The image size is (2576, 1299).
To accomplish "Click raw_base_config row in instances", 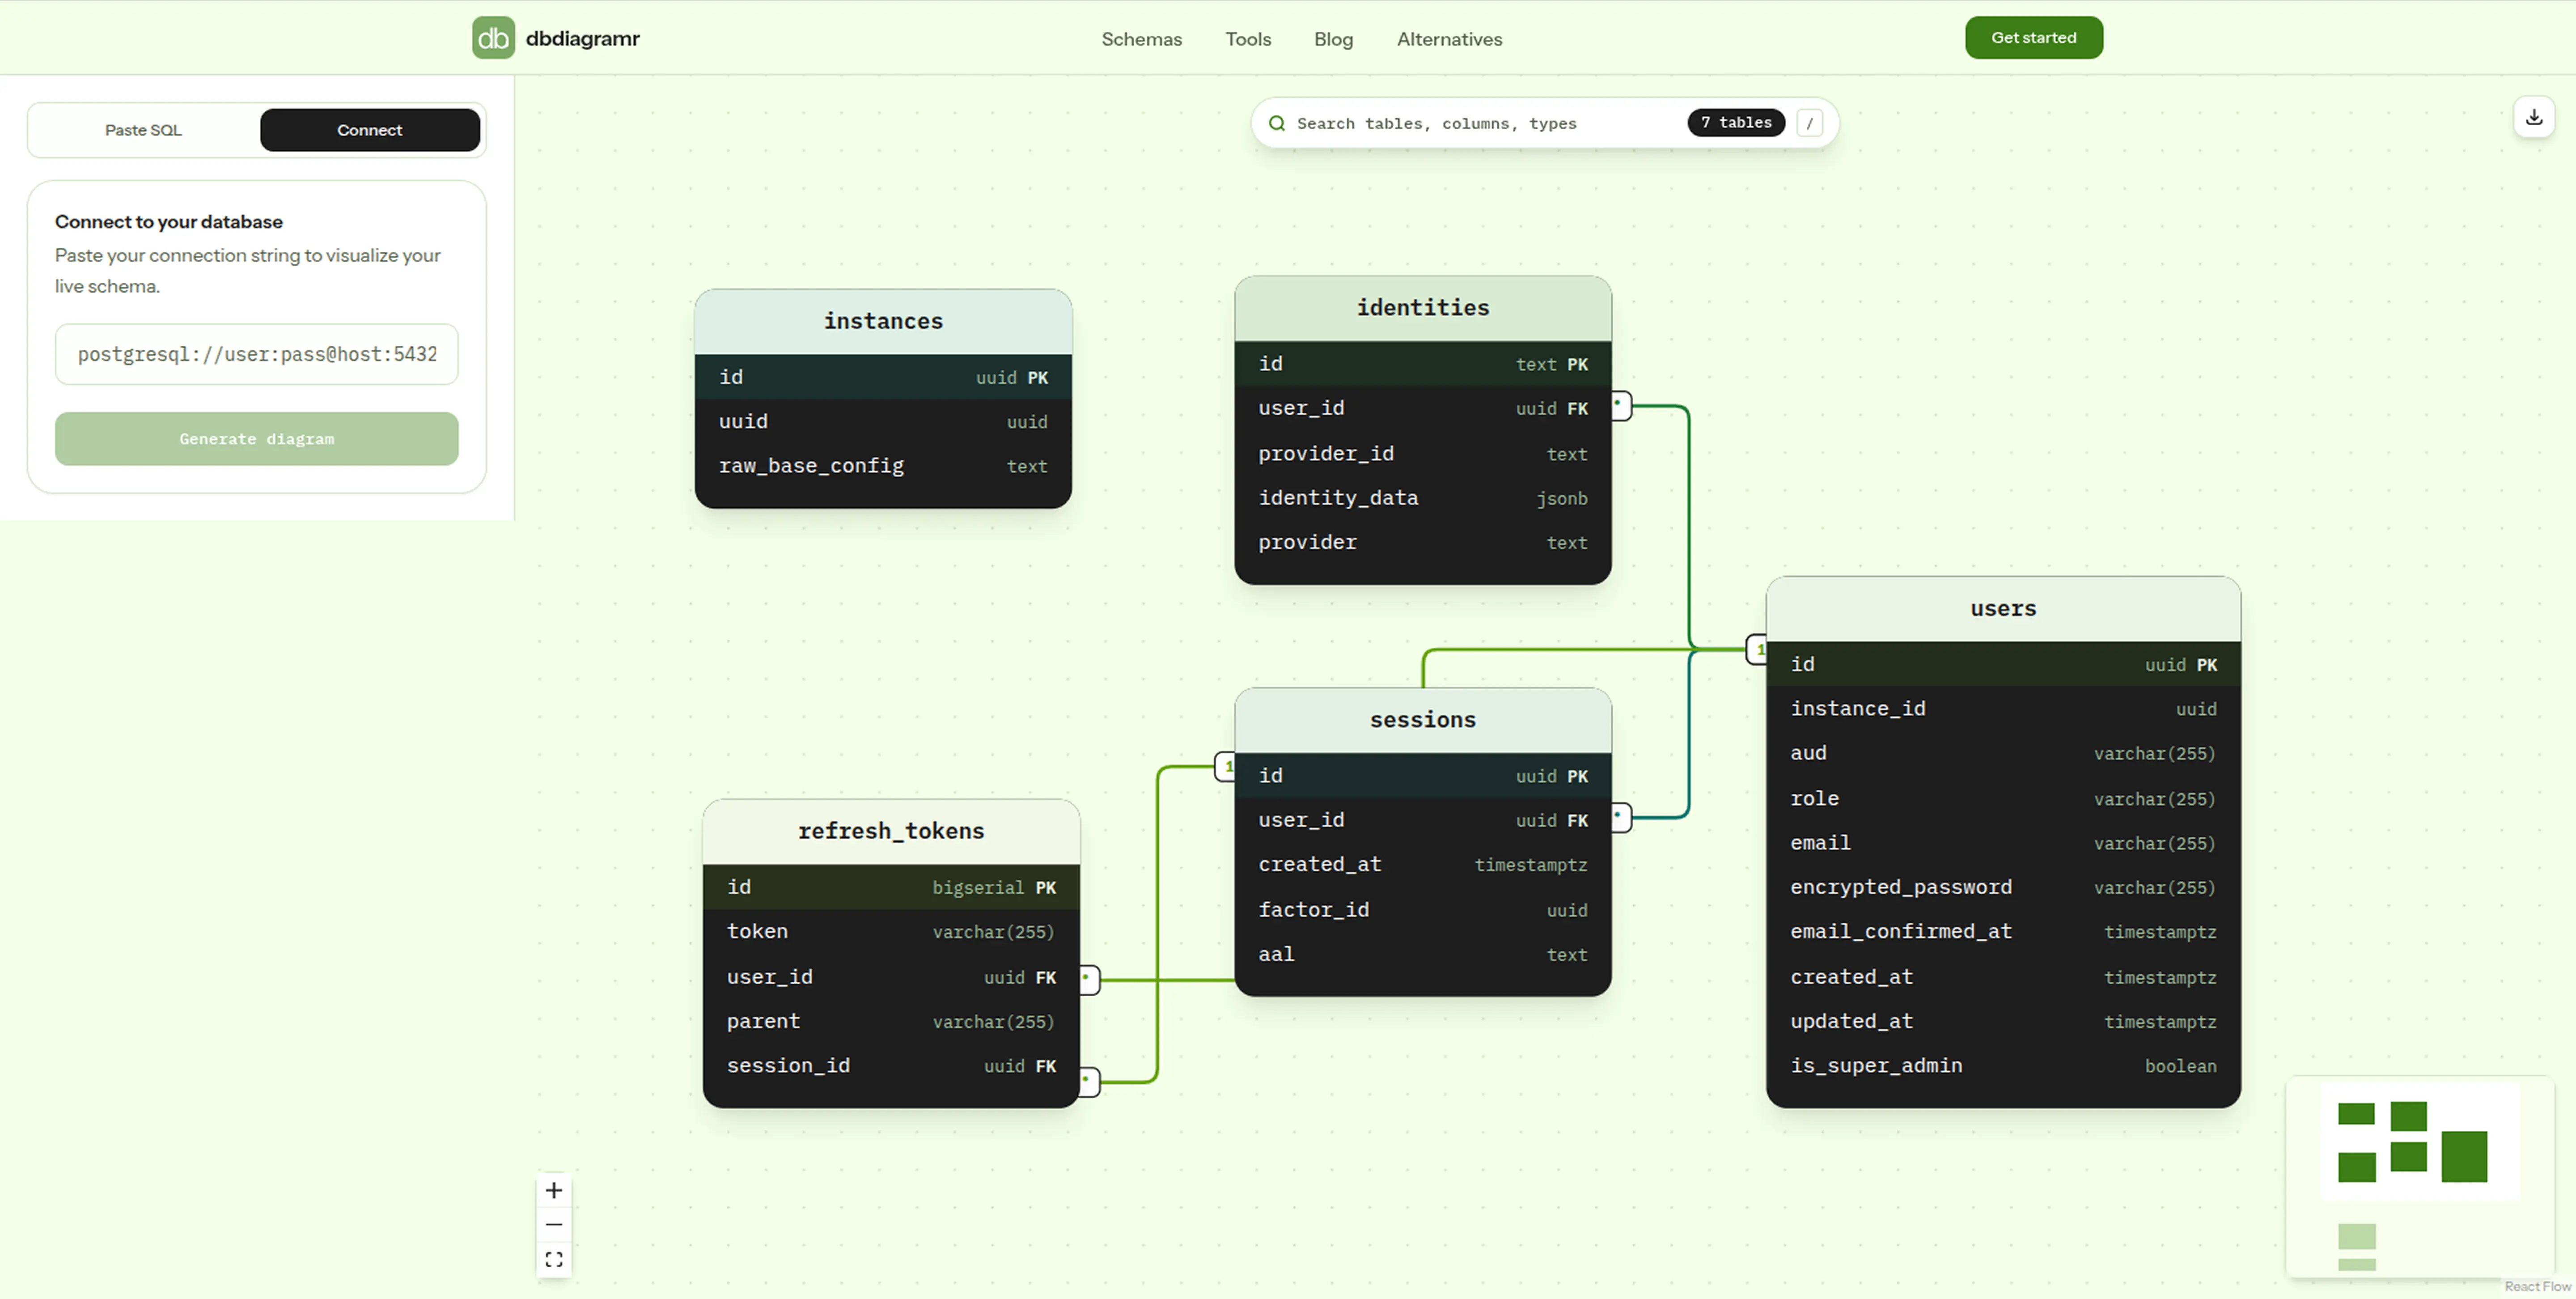I will (883, 466).
